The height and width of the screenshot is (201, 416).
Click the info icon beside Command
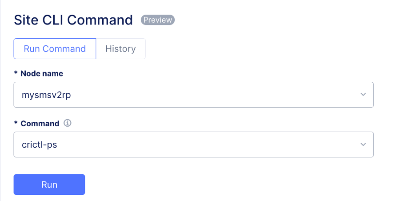(68, 123)
